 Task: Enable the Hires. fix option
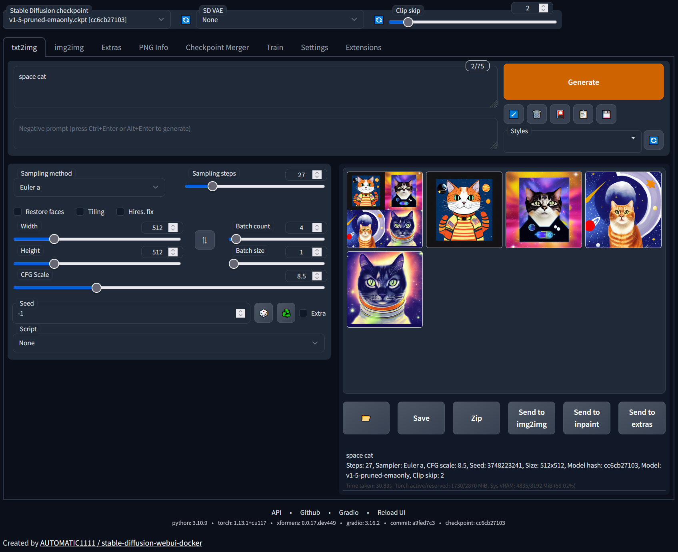coord(120,212)
